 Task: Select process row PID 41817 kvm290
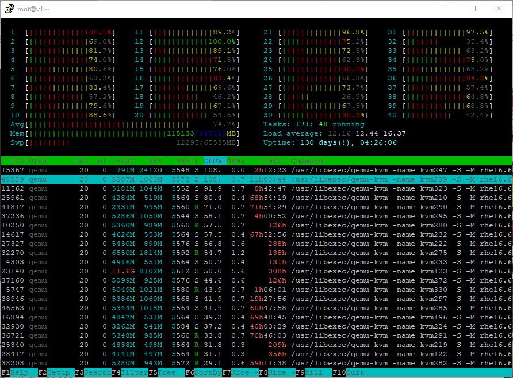[x=256, y=207]
